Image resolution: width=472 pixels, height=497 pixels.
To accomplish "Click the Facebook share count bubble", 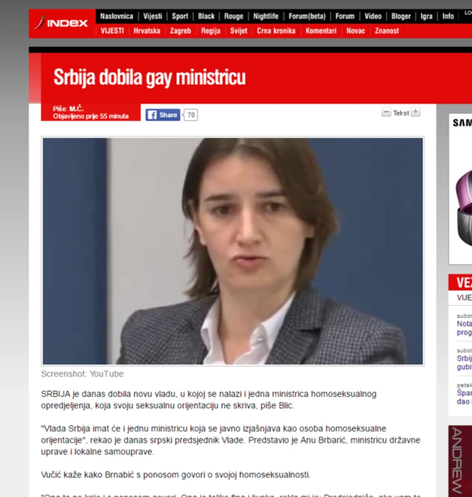I will (x=190, y=115).
